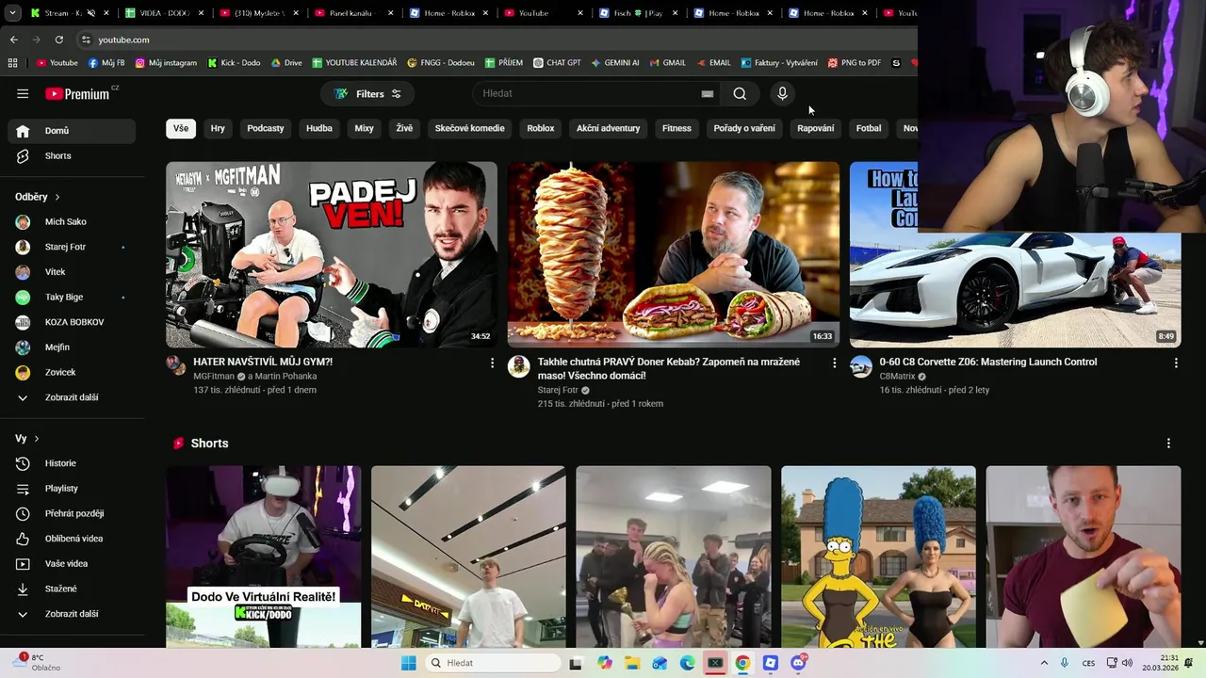Open the Shorts shelf three-dot menu

point(1168,444)
